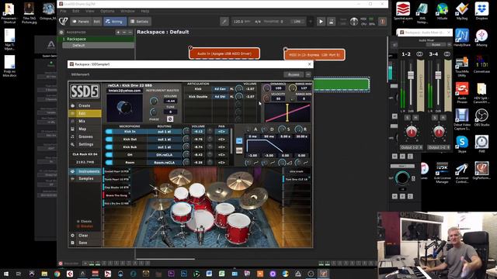This screenshot has height=279, width=497.
Task: Select the Default variation in rackspace list
Action: [99, 45]
